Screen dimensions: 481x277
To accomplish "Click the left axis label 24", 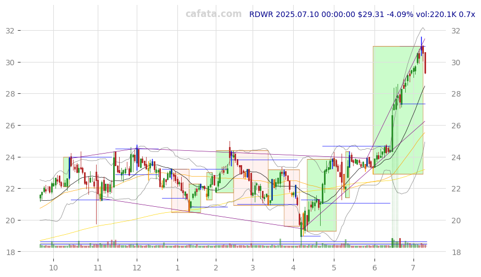I will click(x=10, y=157).
